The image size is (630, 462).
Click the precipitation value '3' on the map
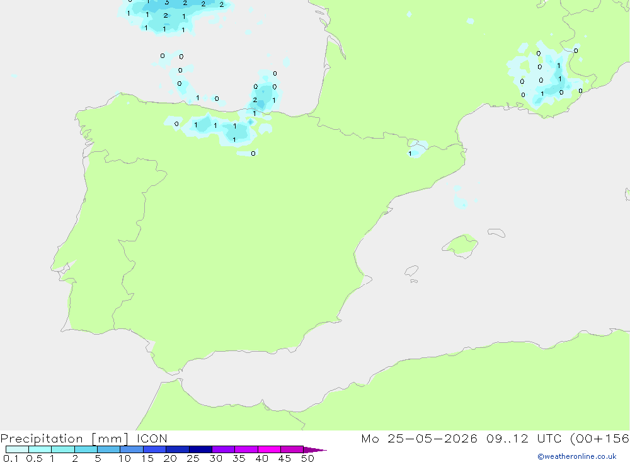point(167,3)
